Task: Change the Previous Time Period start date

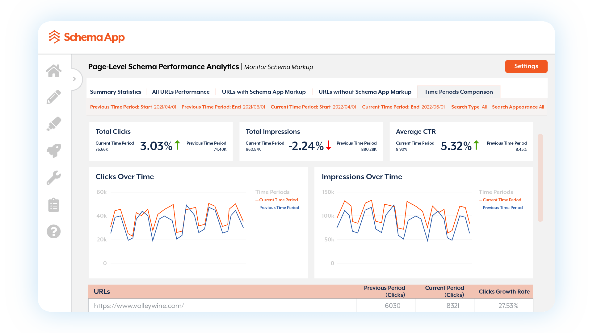Action: (x=166, y=107)
